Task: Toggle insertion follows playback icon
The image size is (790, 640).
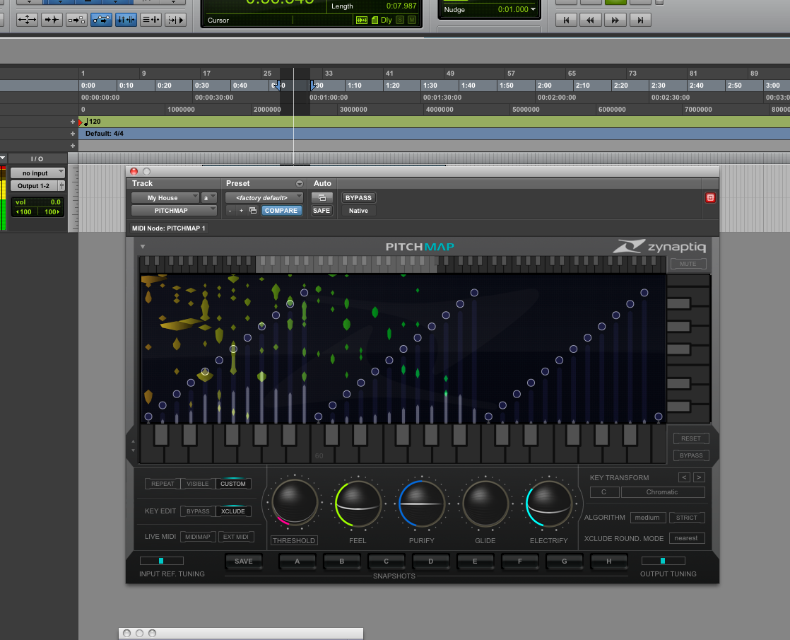Action: (175, 20)
